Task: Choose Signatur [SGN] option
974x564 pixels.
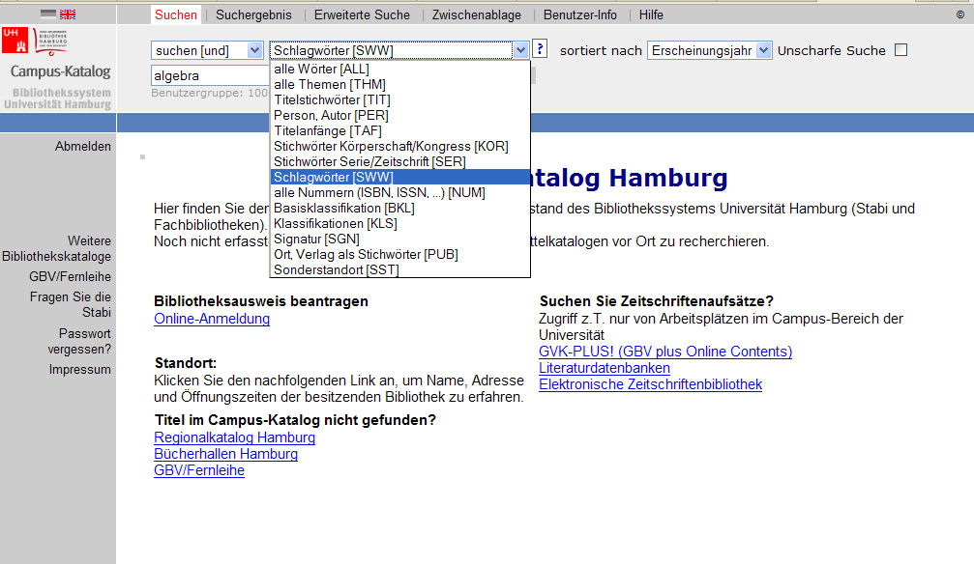Action: (400, 239)
